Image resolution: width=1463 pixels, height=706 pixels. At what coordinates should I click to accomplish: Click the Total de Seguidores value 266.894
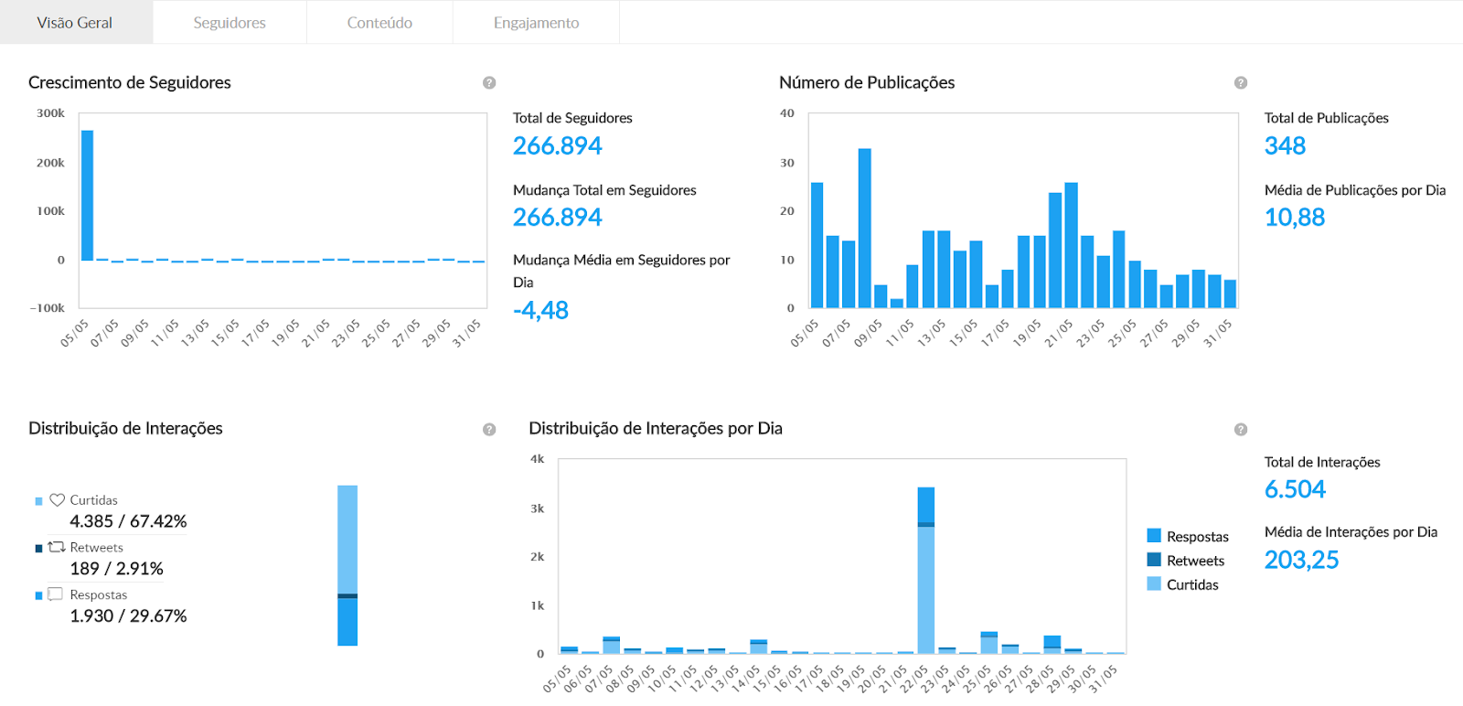(x=557, y=146)
